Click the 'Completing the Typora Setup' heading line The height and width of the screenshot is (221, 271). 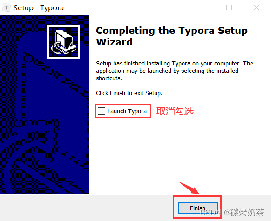(x=172, y=31)
